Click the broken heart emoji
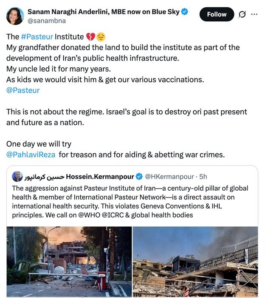This screenshot has height=298, width=265. tap(90, 37)
